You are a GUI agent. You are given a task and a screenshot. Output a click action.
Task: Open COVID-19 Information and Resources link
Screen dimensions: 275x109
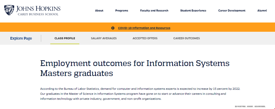[x=144, y=28]
